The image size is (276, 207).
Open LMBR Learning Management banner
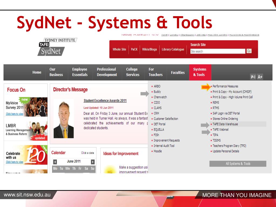pyautogui.click(x=26, y=131)
